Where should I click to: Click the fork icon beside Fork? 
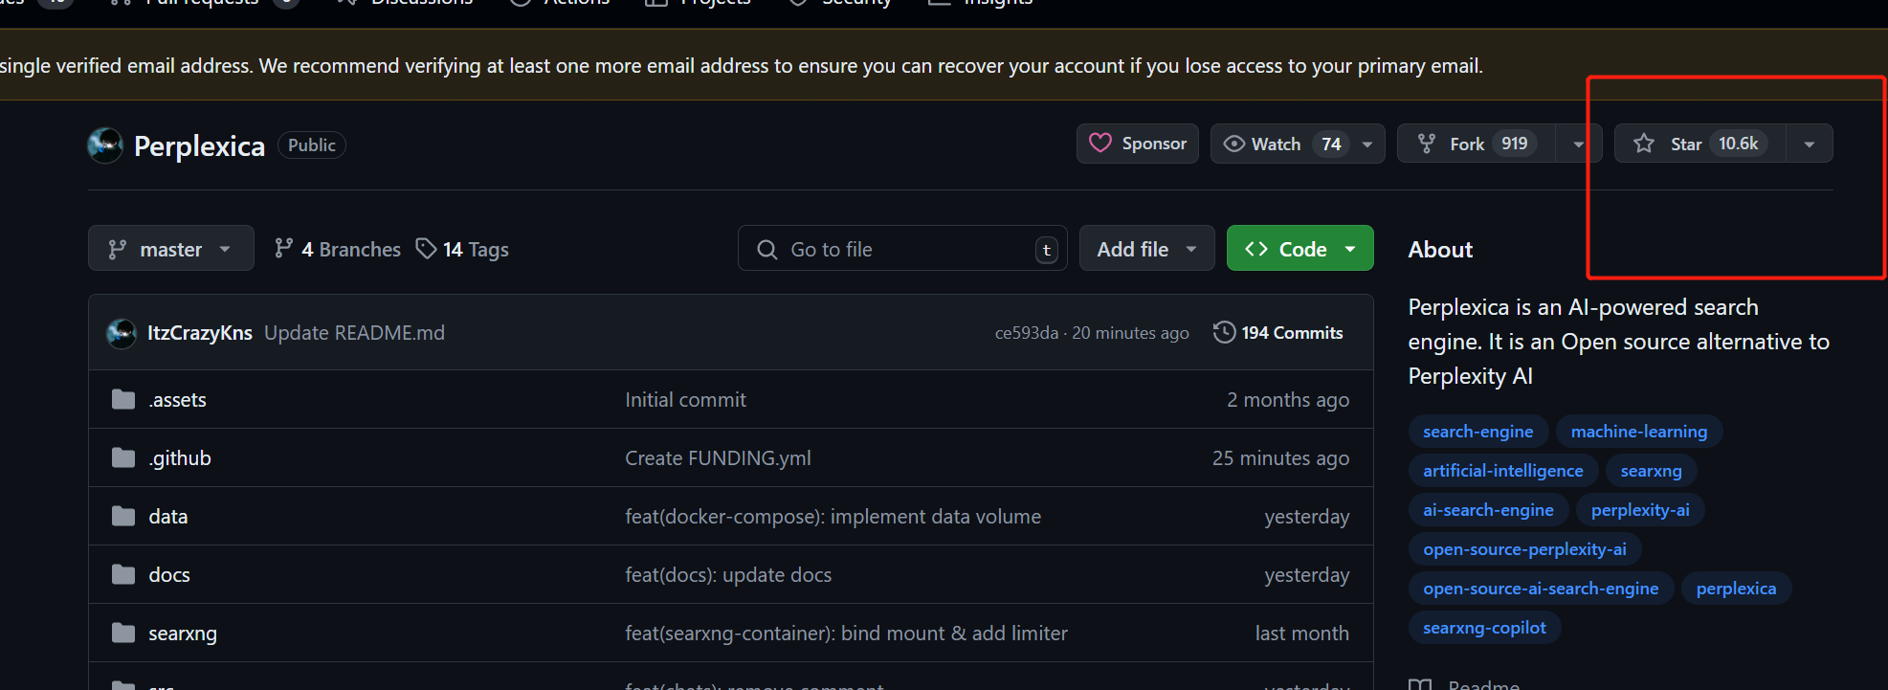click(1427, 144)
